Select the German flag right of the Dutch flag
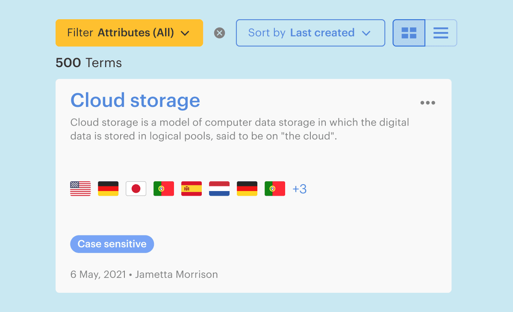 pyautogui.click(x=247, y=188)
